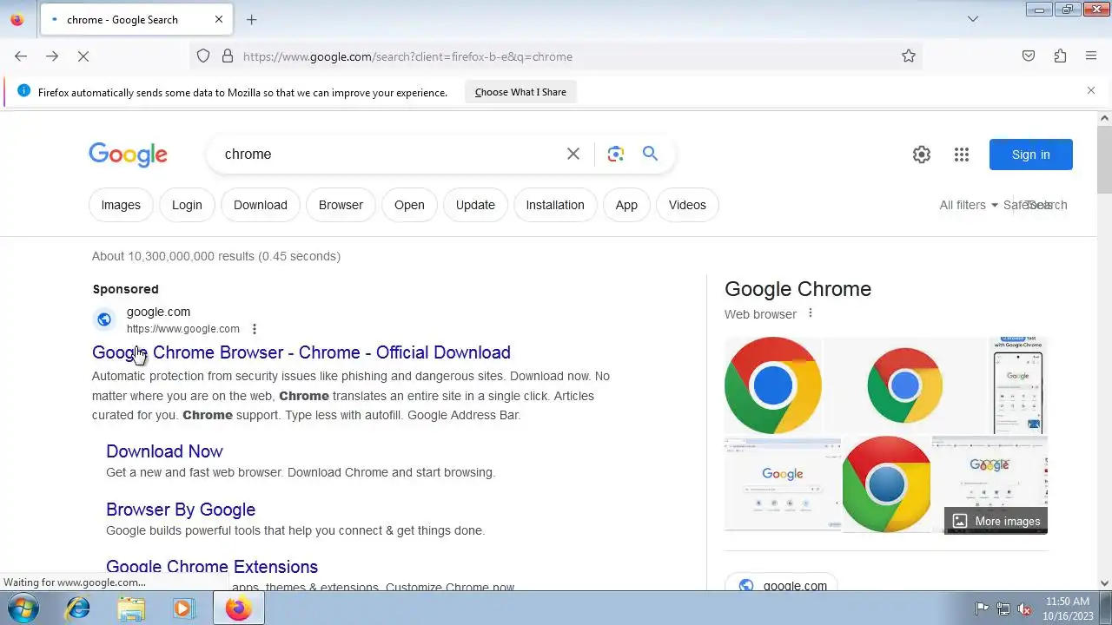This screenshot has height=625, width=1112.
Task: Launch Internet Explorer from taskbar
Action: tap(78, 609)
